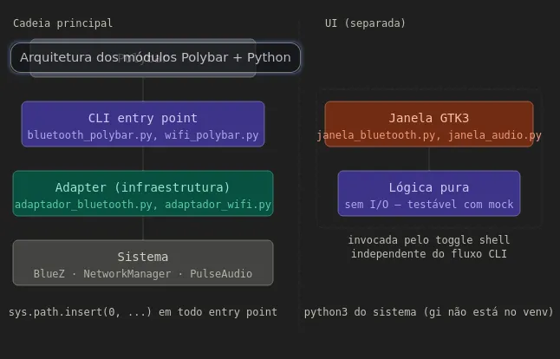The height and width of the screenshot is (359, 560).
Task: Click the 'BlueZ · NetworkManager · PulseAudio' text
Action: (143, 274)
